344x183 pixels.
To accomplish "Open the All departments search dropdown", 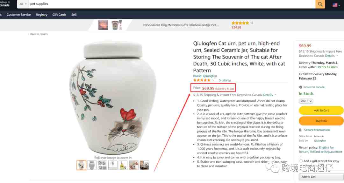I will click(x=23, y=4).
